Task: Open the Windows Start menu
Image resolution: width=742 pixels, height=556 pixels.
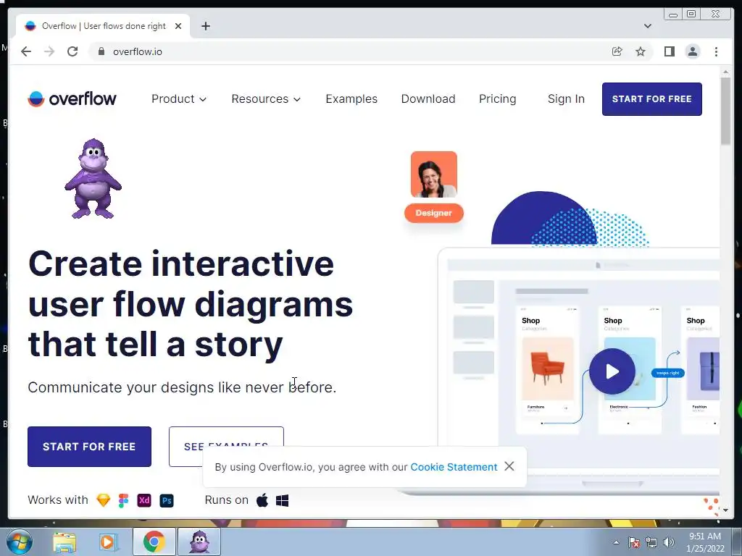Action: pyautogui.click(x=20, y=542)
